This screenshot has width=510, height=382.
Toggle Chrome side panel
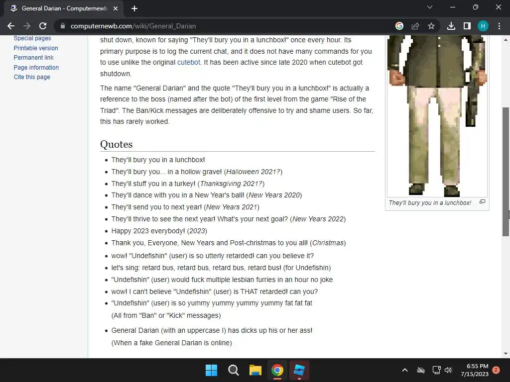467,26
